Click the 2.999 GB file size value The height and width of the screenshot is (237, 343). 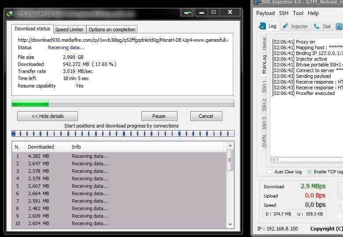73,57
